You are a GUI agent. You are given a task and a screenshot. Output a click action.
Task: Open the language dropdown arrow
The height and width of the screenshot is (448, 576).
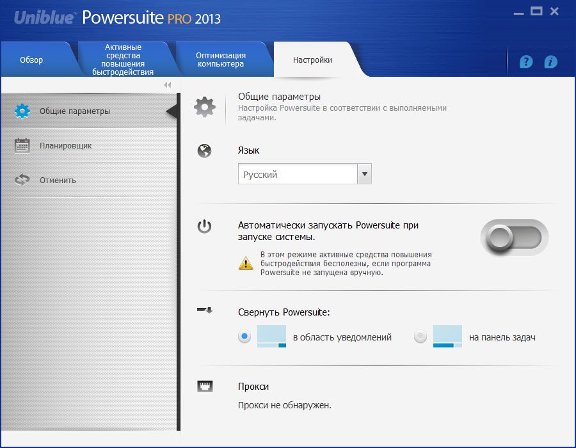tap(364, 174)
